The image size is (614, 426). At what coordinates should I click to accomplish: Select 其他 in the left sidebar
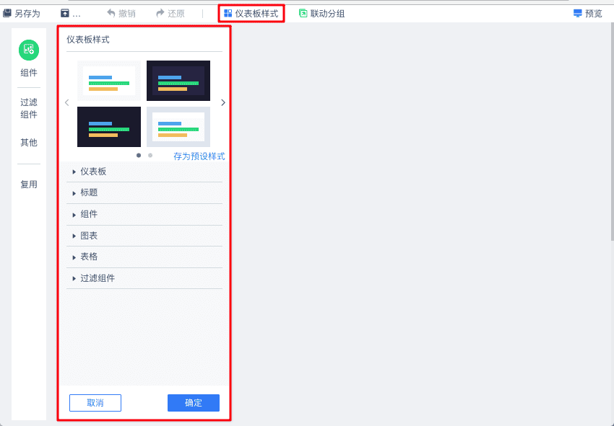click(29, 142)
